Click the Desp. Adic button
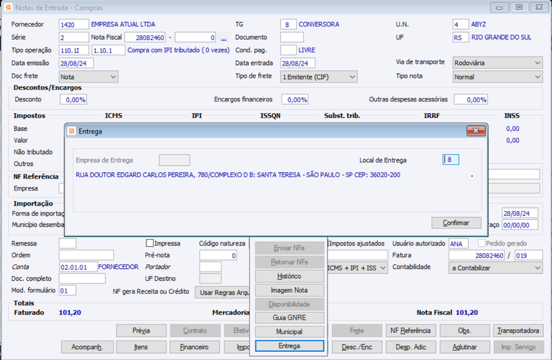This screenshot has height=360, width=552. coord(411,347)
